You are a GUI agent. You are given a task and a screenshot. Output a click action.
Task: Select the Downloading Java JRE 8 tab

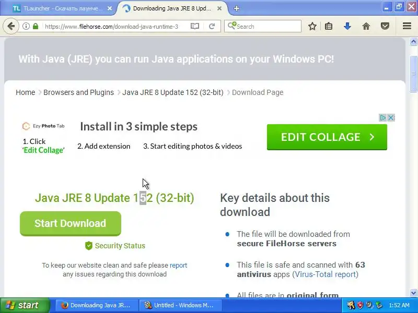tap(172, 8)
